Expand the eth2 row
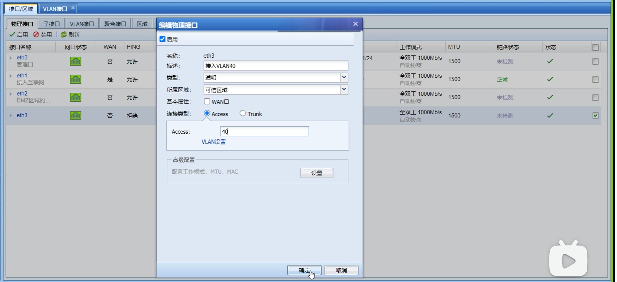Viewport: 617px width, 282px height. [x=11, y=94]
